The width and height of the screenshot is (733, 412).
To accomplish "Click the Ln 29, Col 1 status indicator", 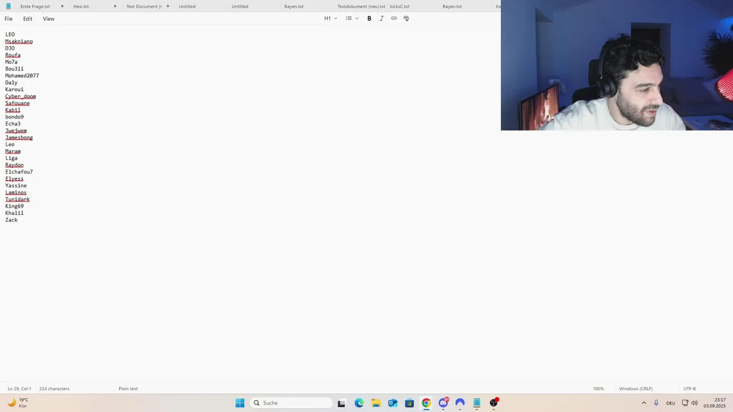I will pyautogui.click(x=19, y=389).
